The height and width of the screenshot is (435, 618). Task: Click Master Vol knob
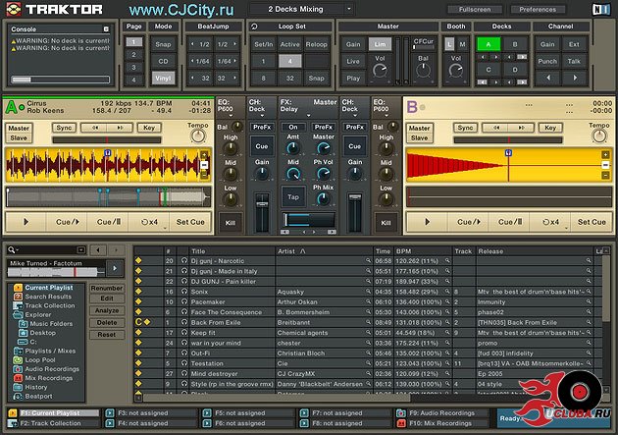coord(380,71)
